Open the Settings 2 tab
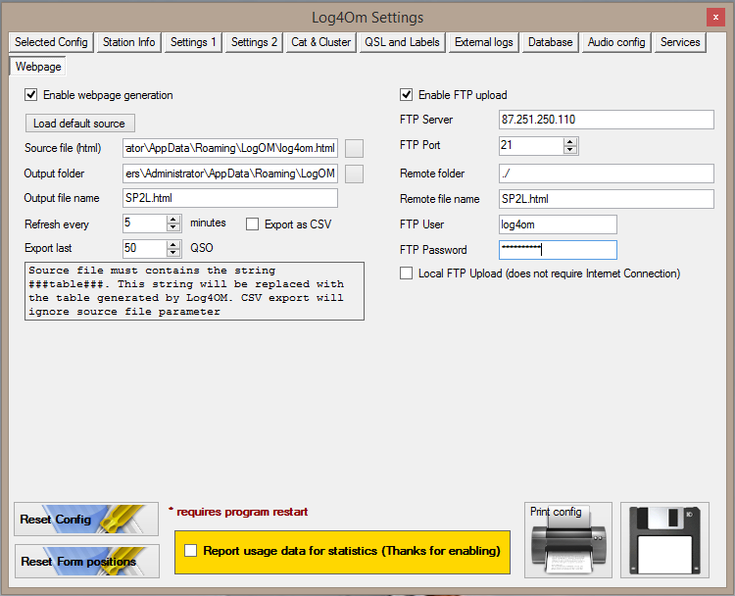This screenshot has height=596, width=735. point(254,42)
